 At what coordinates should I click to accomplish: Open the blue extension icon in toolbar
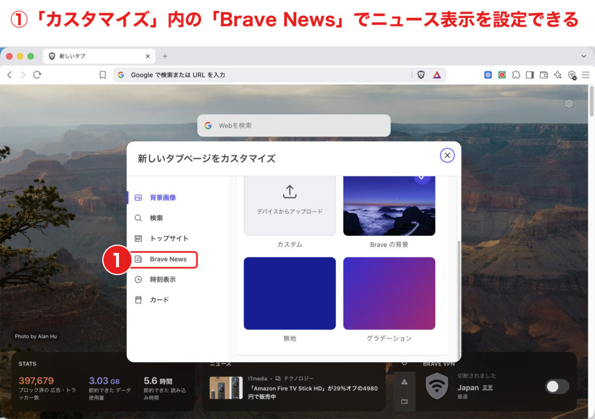[488, 75]
